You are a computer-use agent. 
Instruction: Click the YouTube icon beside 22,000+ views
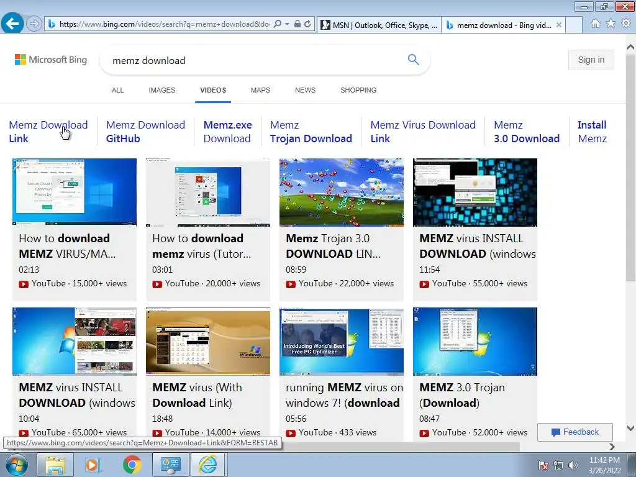pyautogui.click(x=291, y=284)
